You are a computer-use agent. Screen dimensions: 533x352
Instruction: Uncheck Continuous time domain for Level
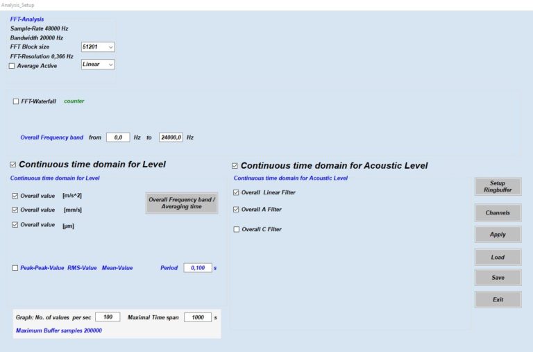[13, 165]
